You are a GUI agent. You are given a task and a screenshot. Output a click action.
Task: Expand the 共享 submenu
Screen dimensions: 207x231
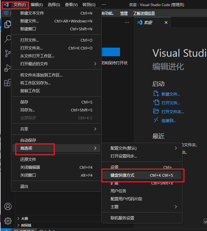point(56,129)
